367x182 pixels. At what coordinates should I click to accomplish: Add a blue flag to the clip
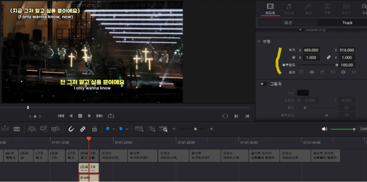(x=108, y=129)
